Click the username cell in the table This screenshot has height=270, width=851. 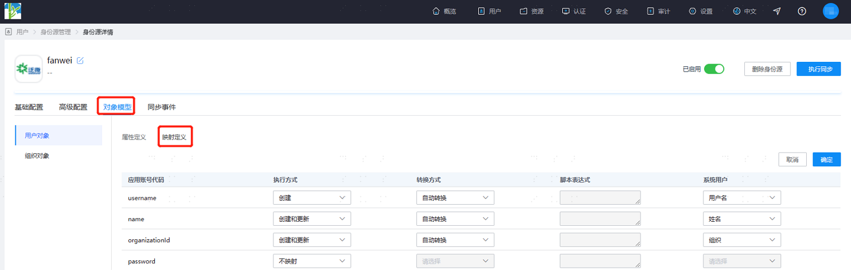142,198
